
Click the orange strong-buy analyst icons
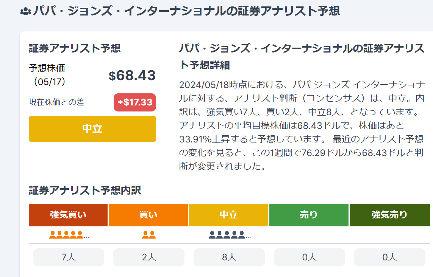tap(69, 235)
